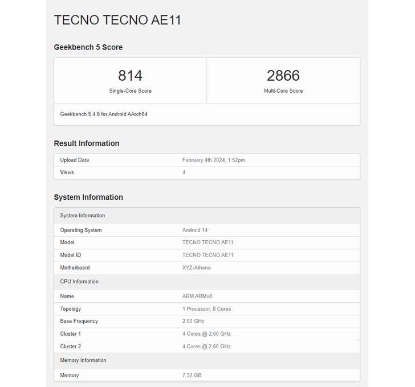Image resolution: width=415 pixels, height=387 pixels.
Task: Click the Base Frequency label
Action: click(79, 321)
